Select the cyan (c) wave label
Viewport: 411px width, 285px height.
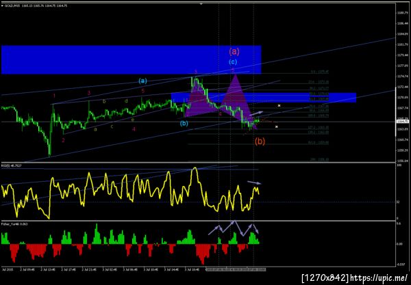click(233, 62)
